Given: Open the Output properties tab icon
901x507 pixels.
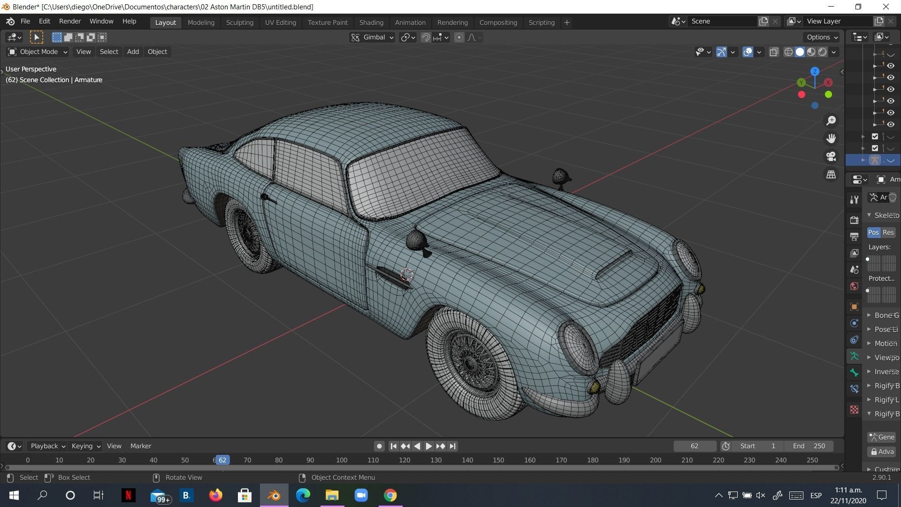Looking at the screenshot, I should [854, 236].
